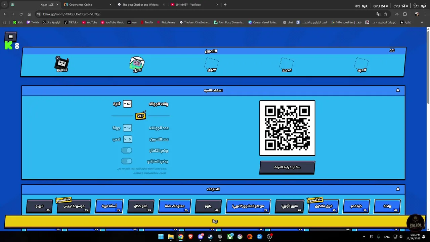
Task: Toggle organizer mode switch (وضع المنظم)
Action: click(x=127, y=161)
